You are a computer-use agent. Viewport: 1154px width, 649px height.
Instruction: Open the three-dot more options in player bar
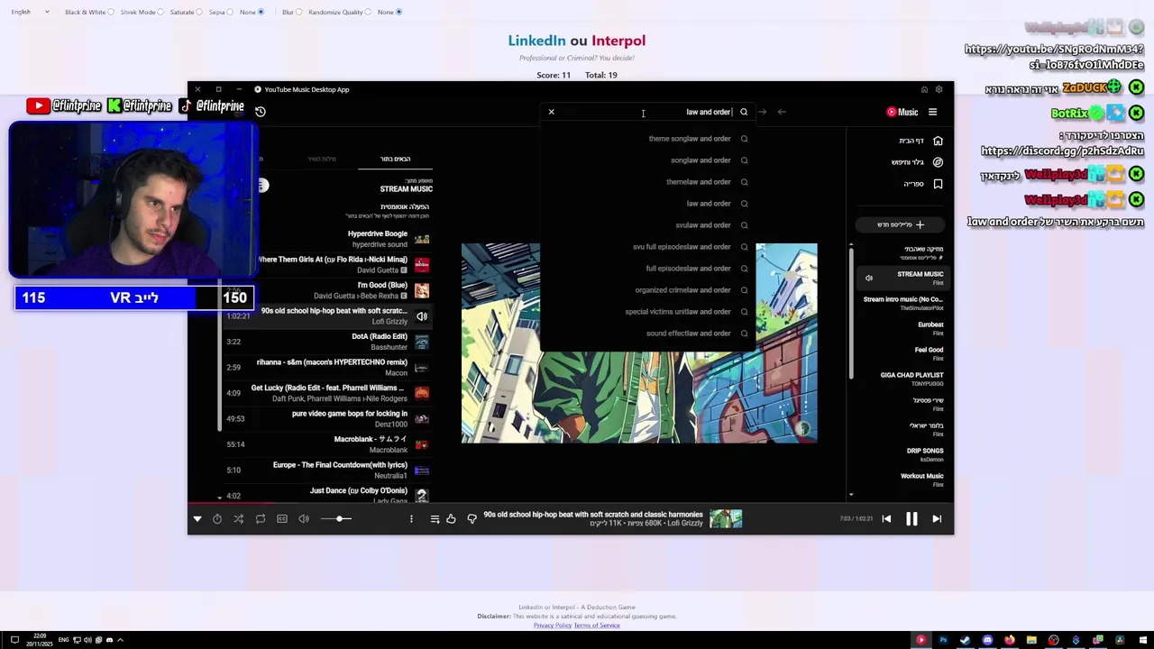point(411,519)
